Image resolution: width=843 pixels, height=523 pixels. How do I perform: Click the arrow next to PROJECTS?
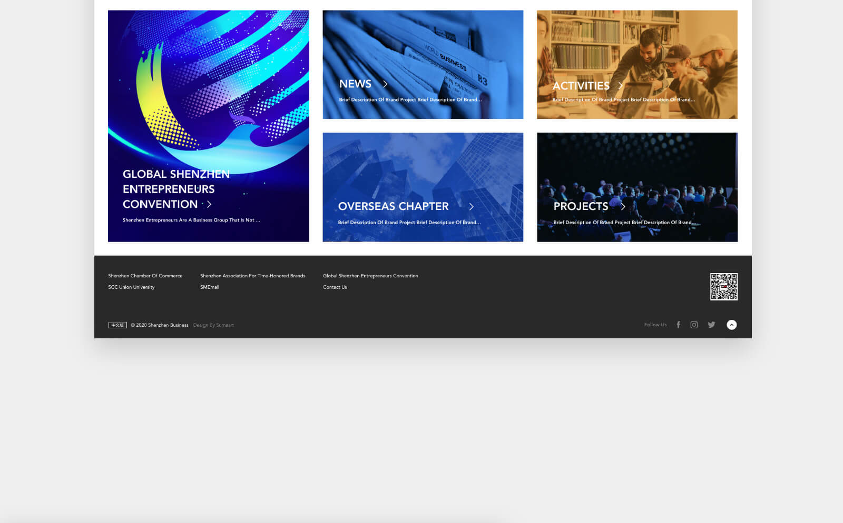pos(623,206)
